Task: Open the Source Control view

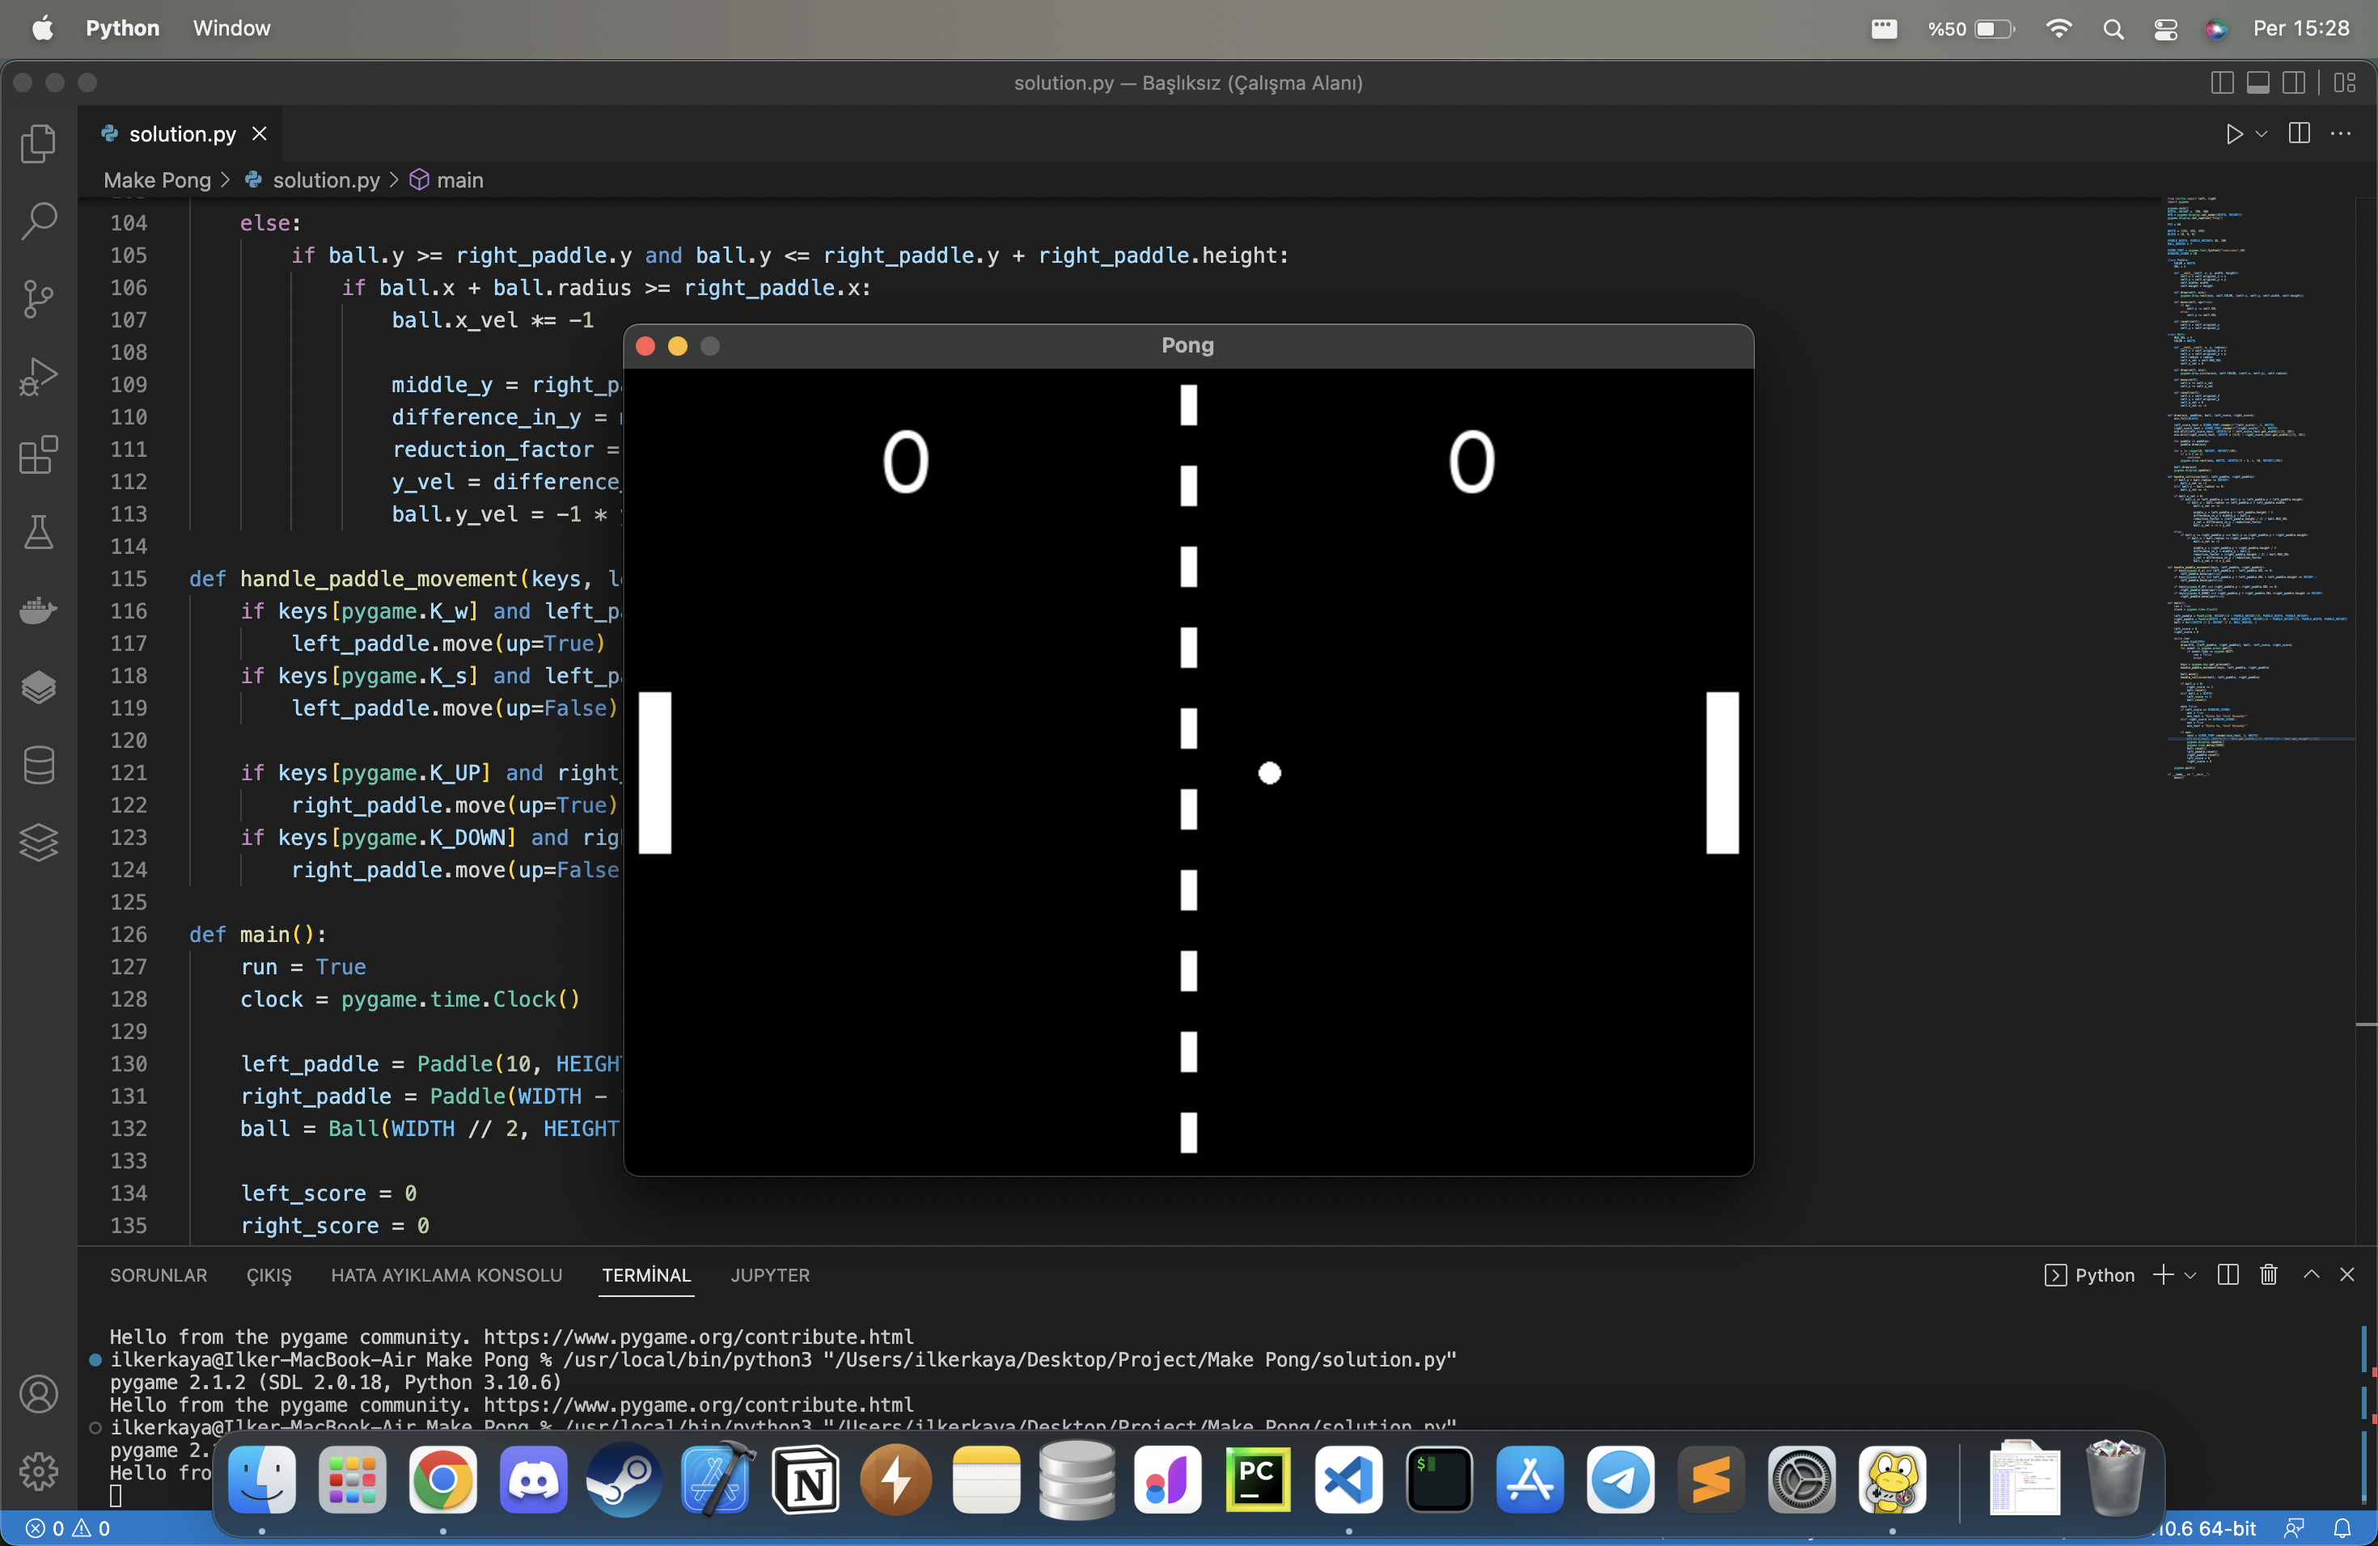Action: pos(38,298)
